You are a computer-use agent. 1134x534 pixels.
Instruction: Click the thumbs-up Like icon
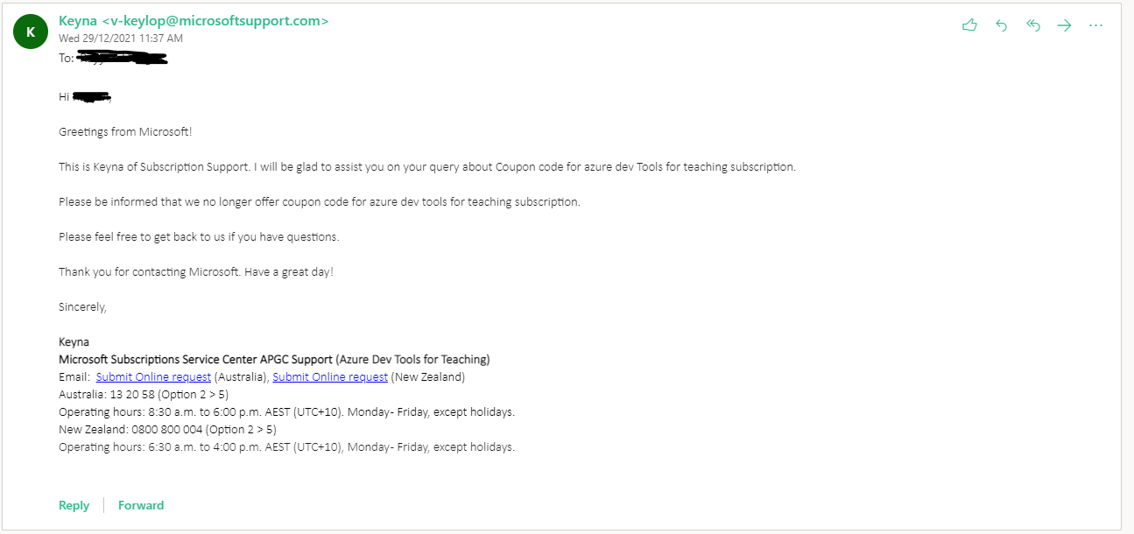[x=968, y=25]
